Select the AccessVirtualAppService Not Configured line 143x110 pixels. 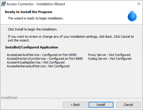click(x=36, y=62)
